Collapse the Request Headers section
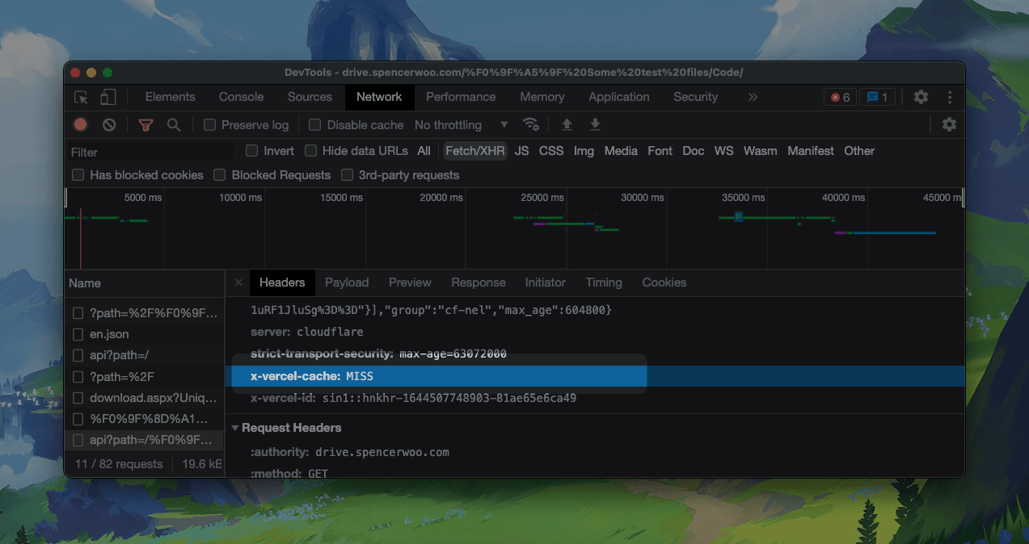1029x544 pixels. pyautogui.click(x=236, y=428)
